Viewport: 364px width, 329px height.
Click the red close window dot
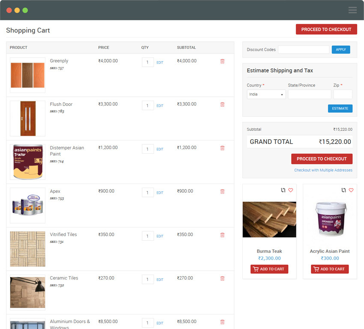[9, 10]
